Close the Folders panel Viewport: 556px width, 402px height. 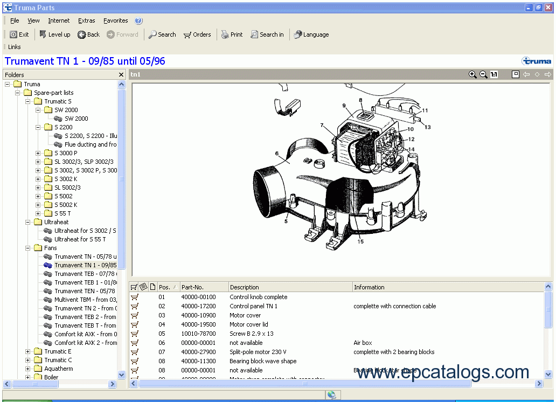121,74
